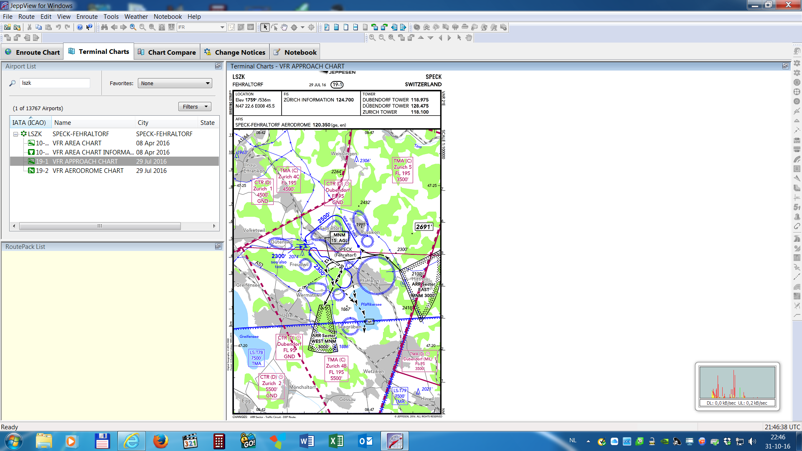This screenshot has height=451, width=802.
Task: Open the File menu
Action: coord(8,17)
